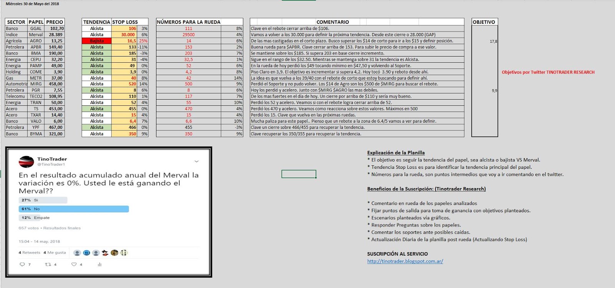This screenshot has width=615, height=288.
Task: Select objetivo value '17,8'
Action: coord(493,41)
